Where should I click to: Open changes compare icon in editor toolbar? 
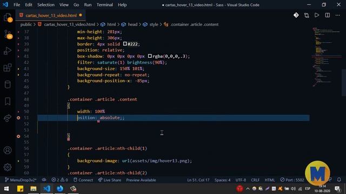307,15
